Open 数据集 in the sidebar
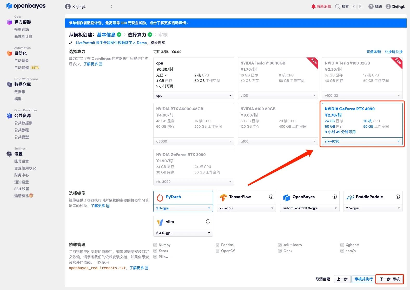This screenshot has height=290, width=410. coord(20,92)
